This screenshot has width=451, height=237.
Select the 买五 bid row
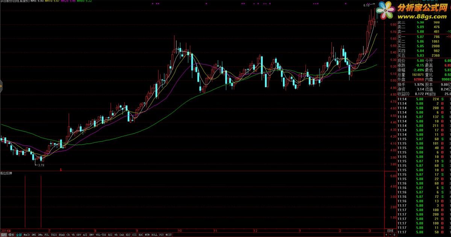pyautogui.click(x=424, y=55)
